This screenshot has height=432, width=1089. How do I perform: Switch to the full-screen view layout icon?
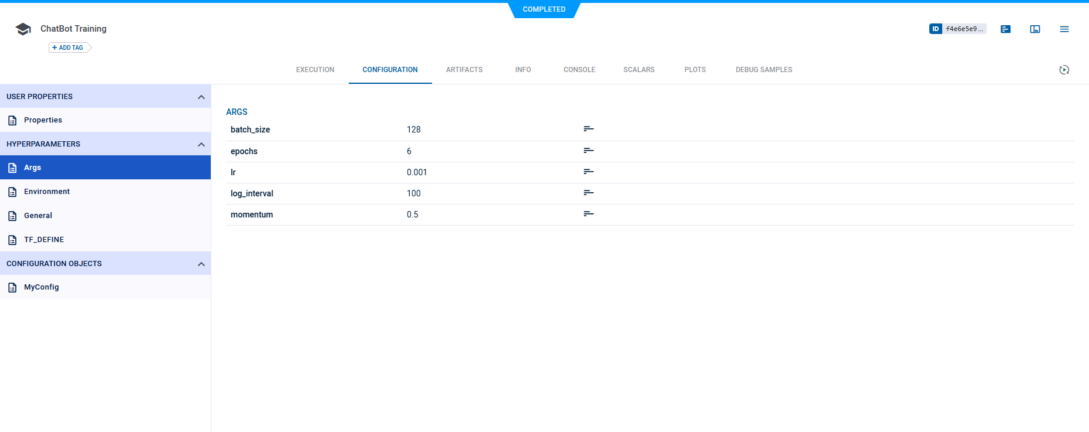tap(1035, 29)
